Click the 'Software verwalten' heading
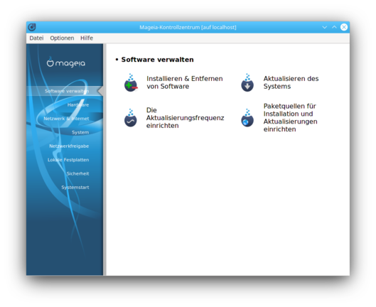This screenshot has height=307, width=376. pyautogui.click(x=157, y=60)
